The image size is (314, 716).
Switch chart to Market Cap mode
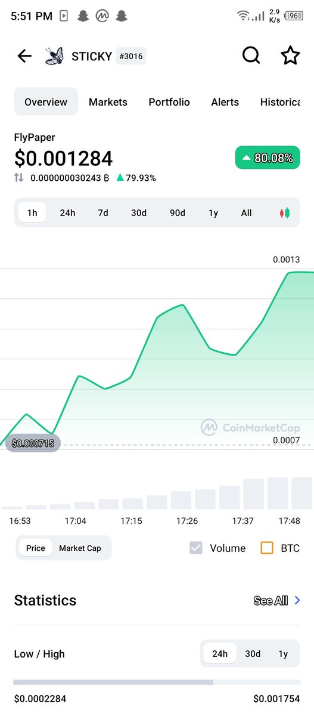click(80, 548)
